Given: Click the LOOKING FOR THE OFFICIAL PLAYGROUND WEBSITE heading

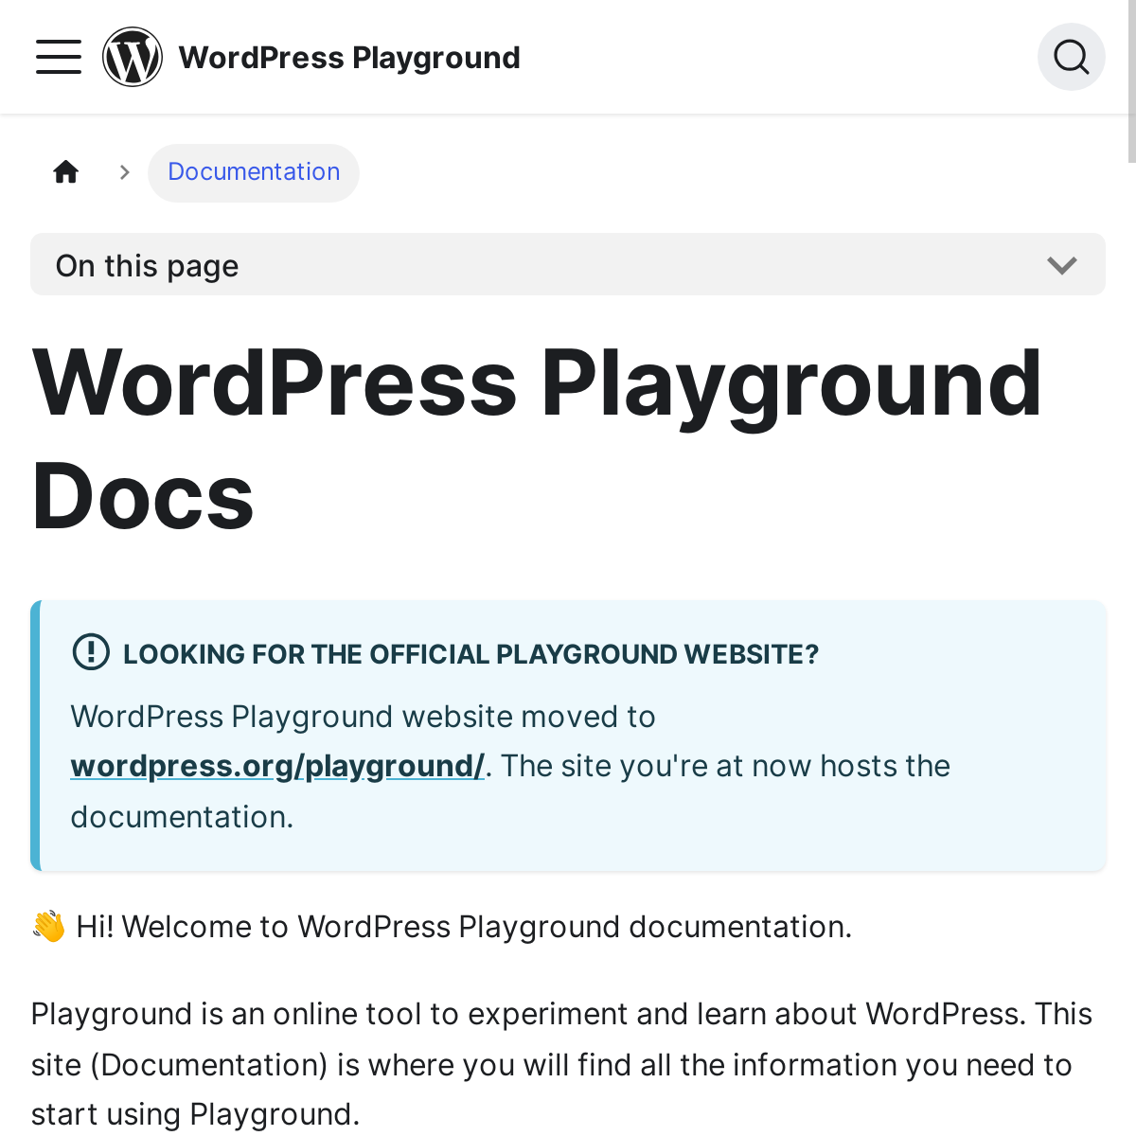Looking at the screenshot, I should (470, 653).
